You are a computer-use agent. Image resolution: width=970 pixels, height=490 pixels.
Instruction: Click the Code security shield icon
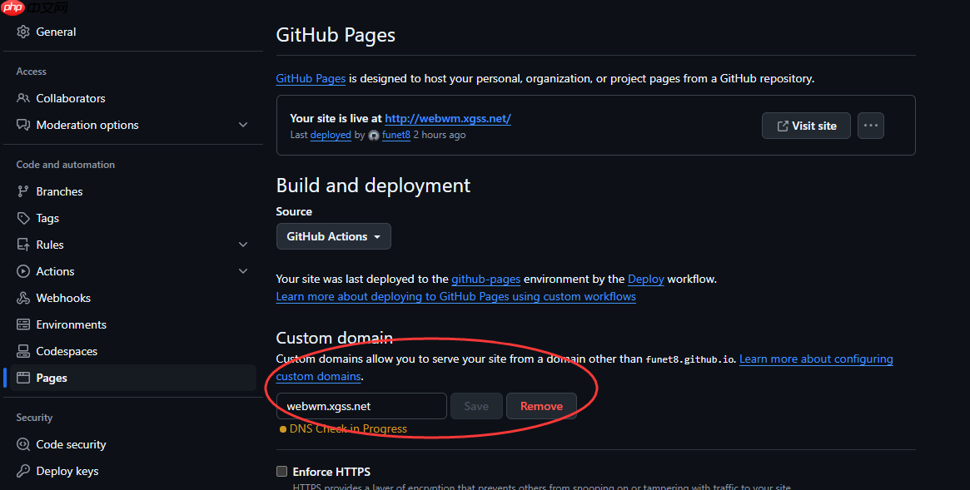(22, 444)
